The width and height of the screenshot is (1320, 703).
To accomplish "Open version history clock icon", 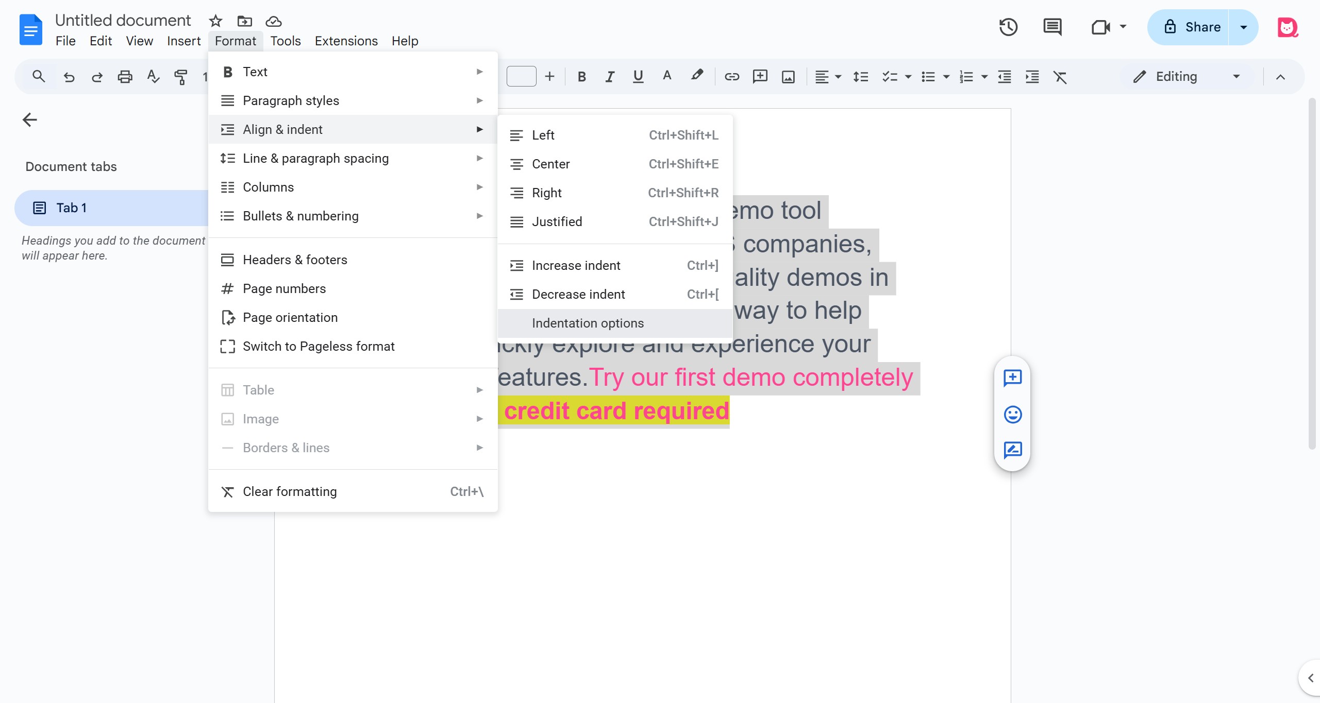I will 1009,27.
